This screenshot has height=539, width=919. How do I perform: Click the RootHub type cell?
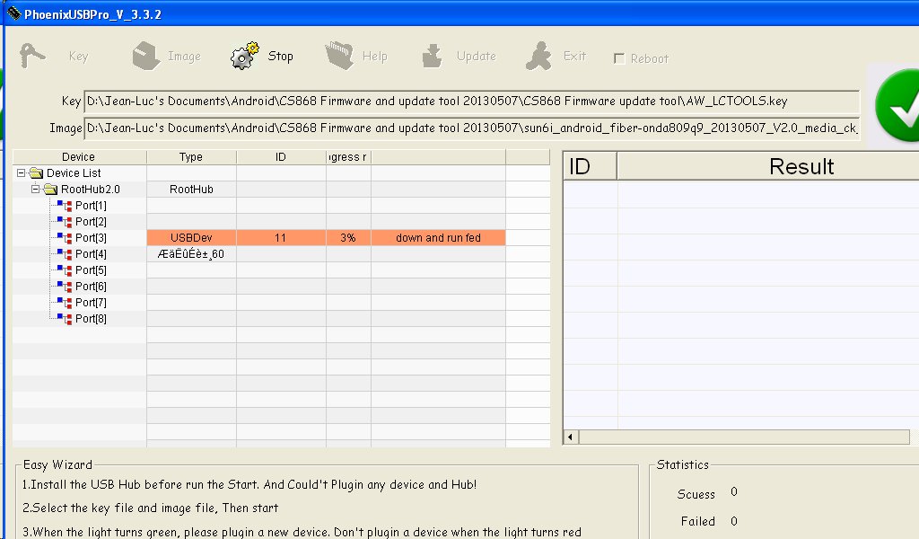point(192,189)
